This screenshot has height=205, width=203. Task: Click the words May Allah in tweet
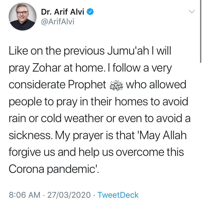[163, 136]
